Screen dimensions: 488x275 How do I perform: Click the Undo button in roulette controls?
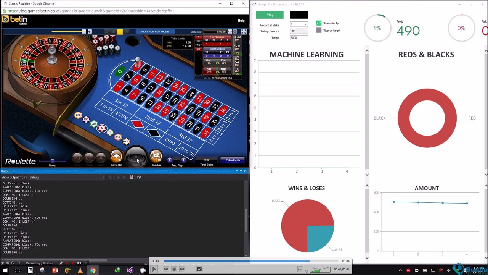(x=77, y=157)
